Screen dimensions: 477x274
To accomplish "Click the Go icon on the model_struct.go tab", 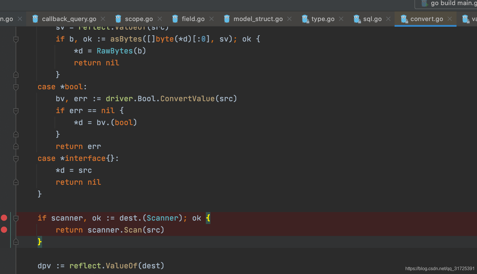I will tap(227, 19).
